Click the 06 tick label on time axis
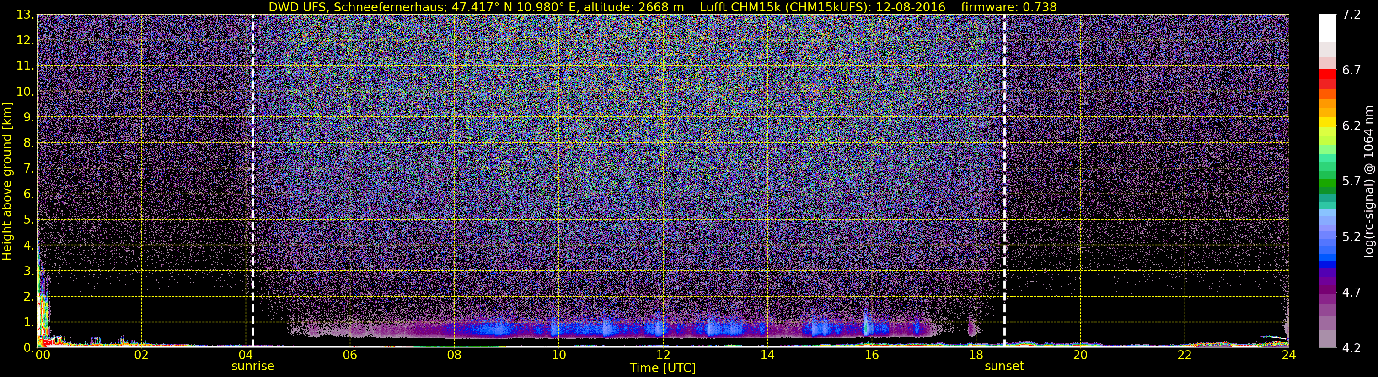Viewport: 1378px width, 377px height. point(350,355)
